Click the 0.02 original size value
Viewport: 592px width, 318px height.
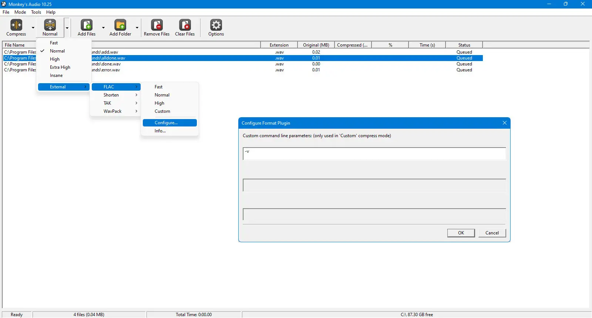(316, 52)
